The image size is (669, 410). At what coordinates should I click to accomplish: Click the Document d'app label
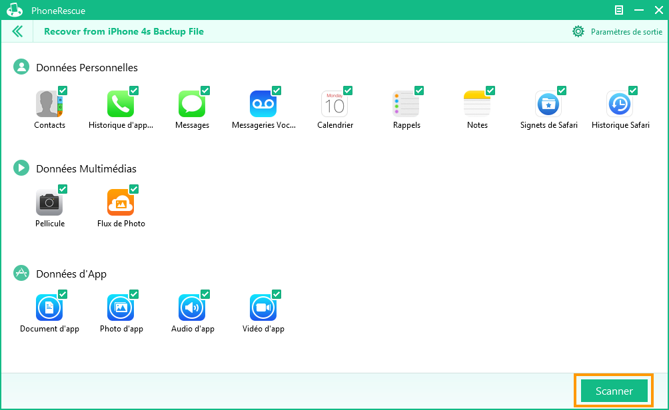(49, 329)
